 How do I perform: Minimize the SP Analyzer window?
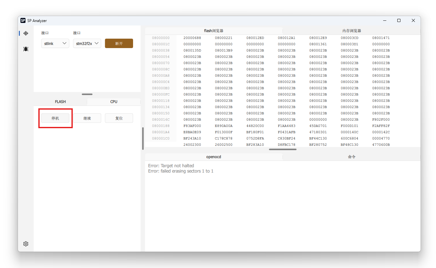pos(384,20)
